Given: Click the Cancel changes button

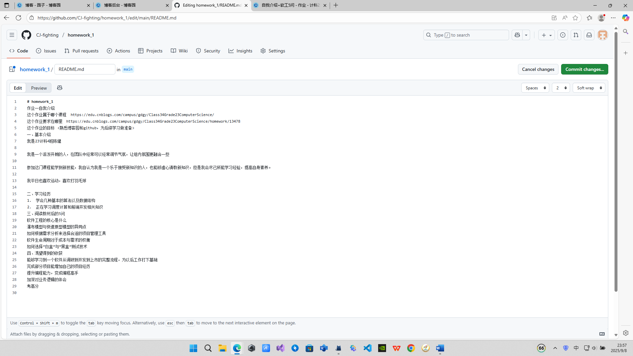Looking at the screenshot, I should (x=538, y=69).
